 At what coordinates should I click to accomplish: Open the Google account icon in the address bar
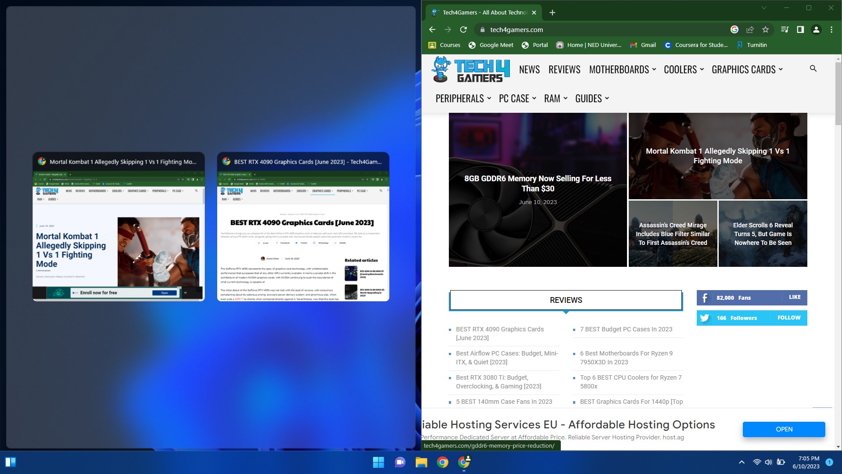coord(734,29)
